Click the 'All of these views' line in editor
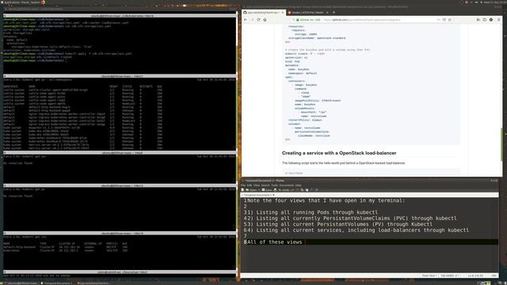Screen dimensions: 507x285 (x=275, y=242)
